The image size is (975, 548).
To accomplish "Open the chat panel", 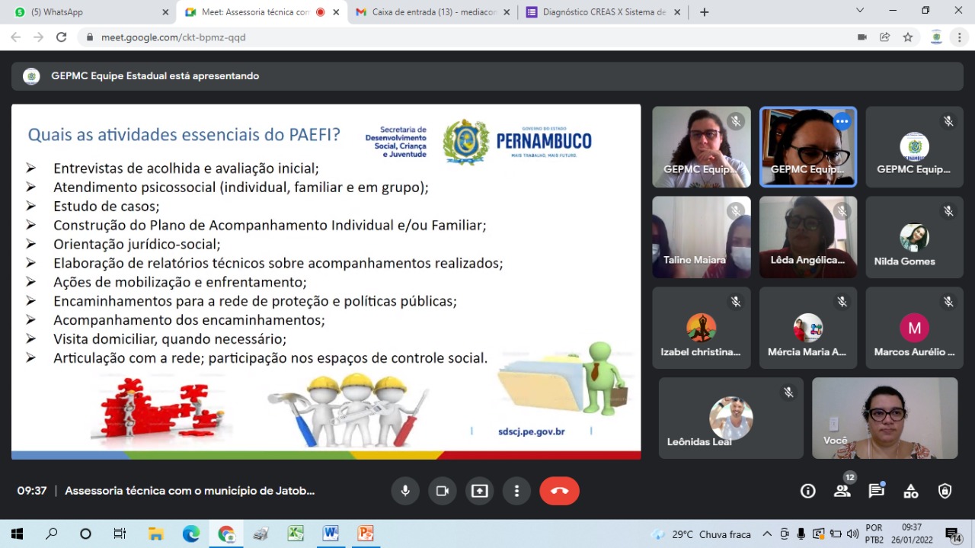I will tap(877, 492).
